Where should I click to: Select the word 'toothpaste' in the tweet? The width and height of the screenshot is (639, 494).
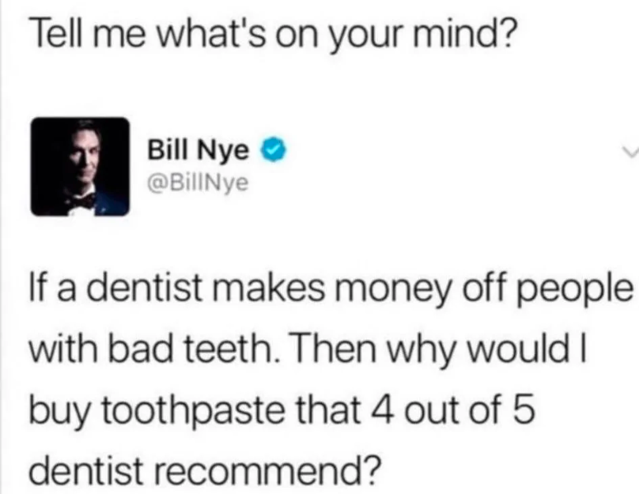[193, 410]
